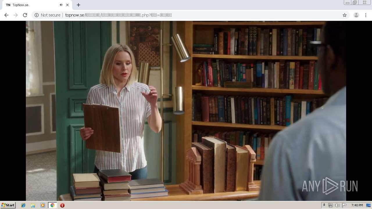Image resolution: width=372 pixels, height=209 pixels.
Task: Open the network status tray icon
Action: [330, 205]
